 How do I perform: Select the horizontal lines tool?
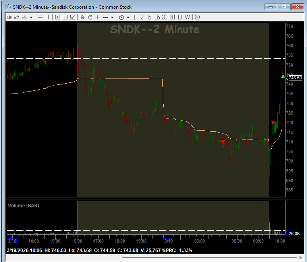click(40, 17)
